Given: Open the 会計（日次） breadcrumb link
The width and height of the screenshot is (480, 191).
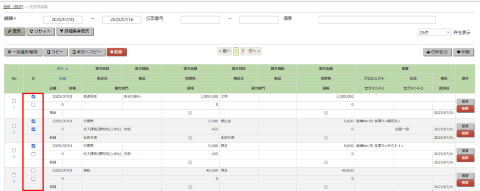Looking at the screenshot, I should click(x=14, y=7).
